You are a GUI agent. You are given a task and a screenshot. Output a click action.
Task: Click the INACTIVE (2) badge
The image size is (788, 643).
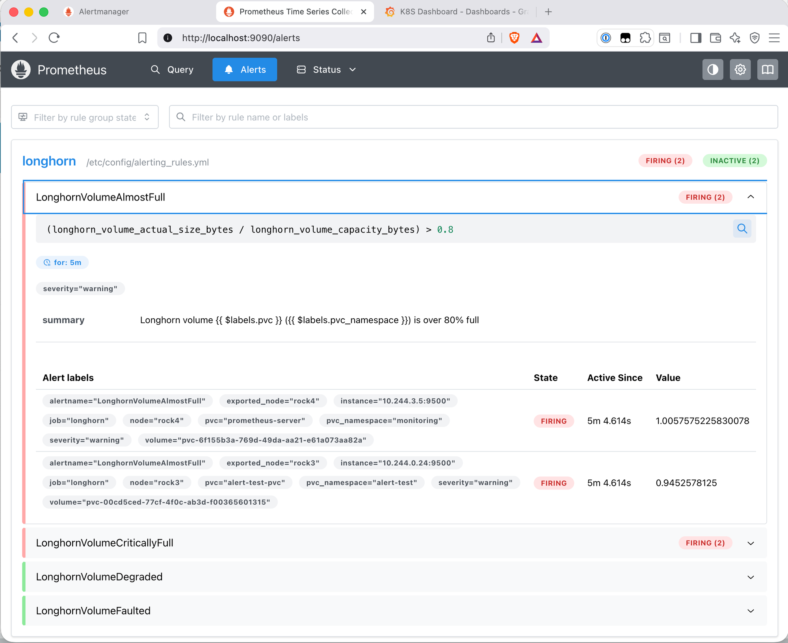(x=734, y=161)
